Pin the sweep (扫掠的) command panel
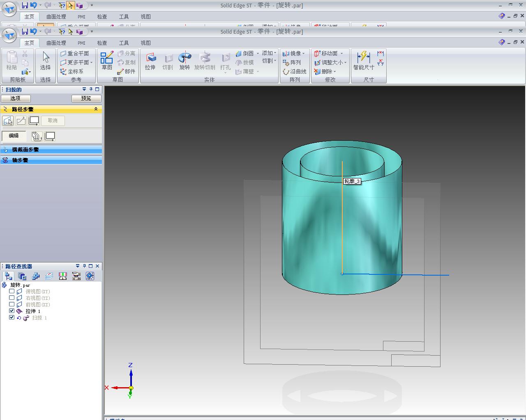 tap(91, 89)
